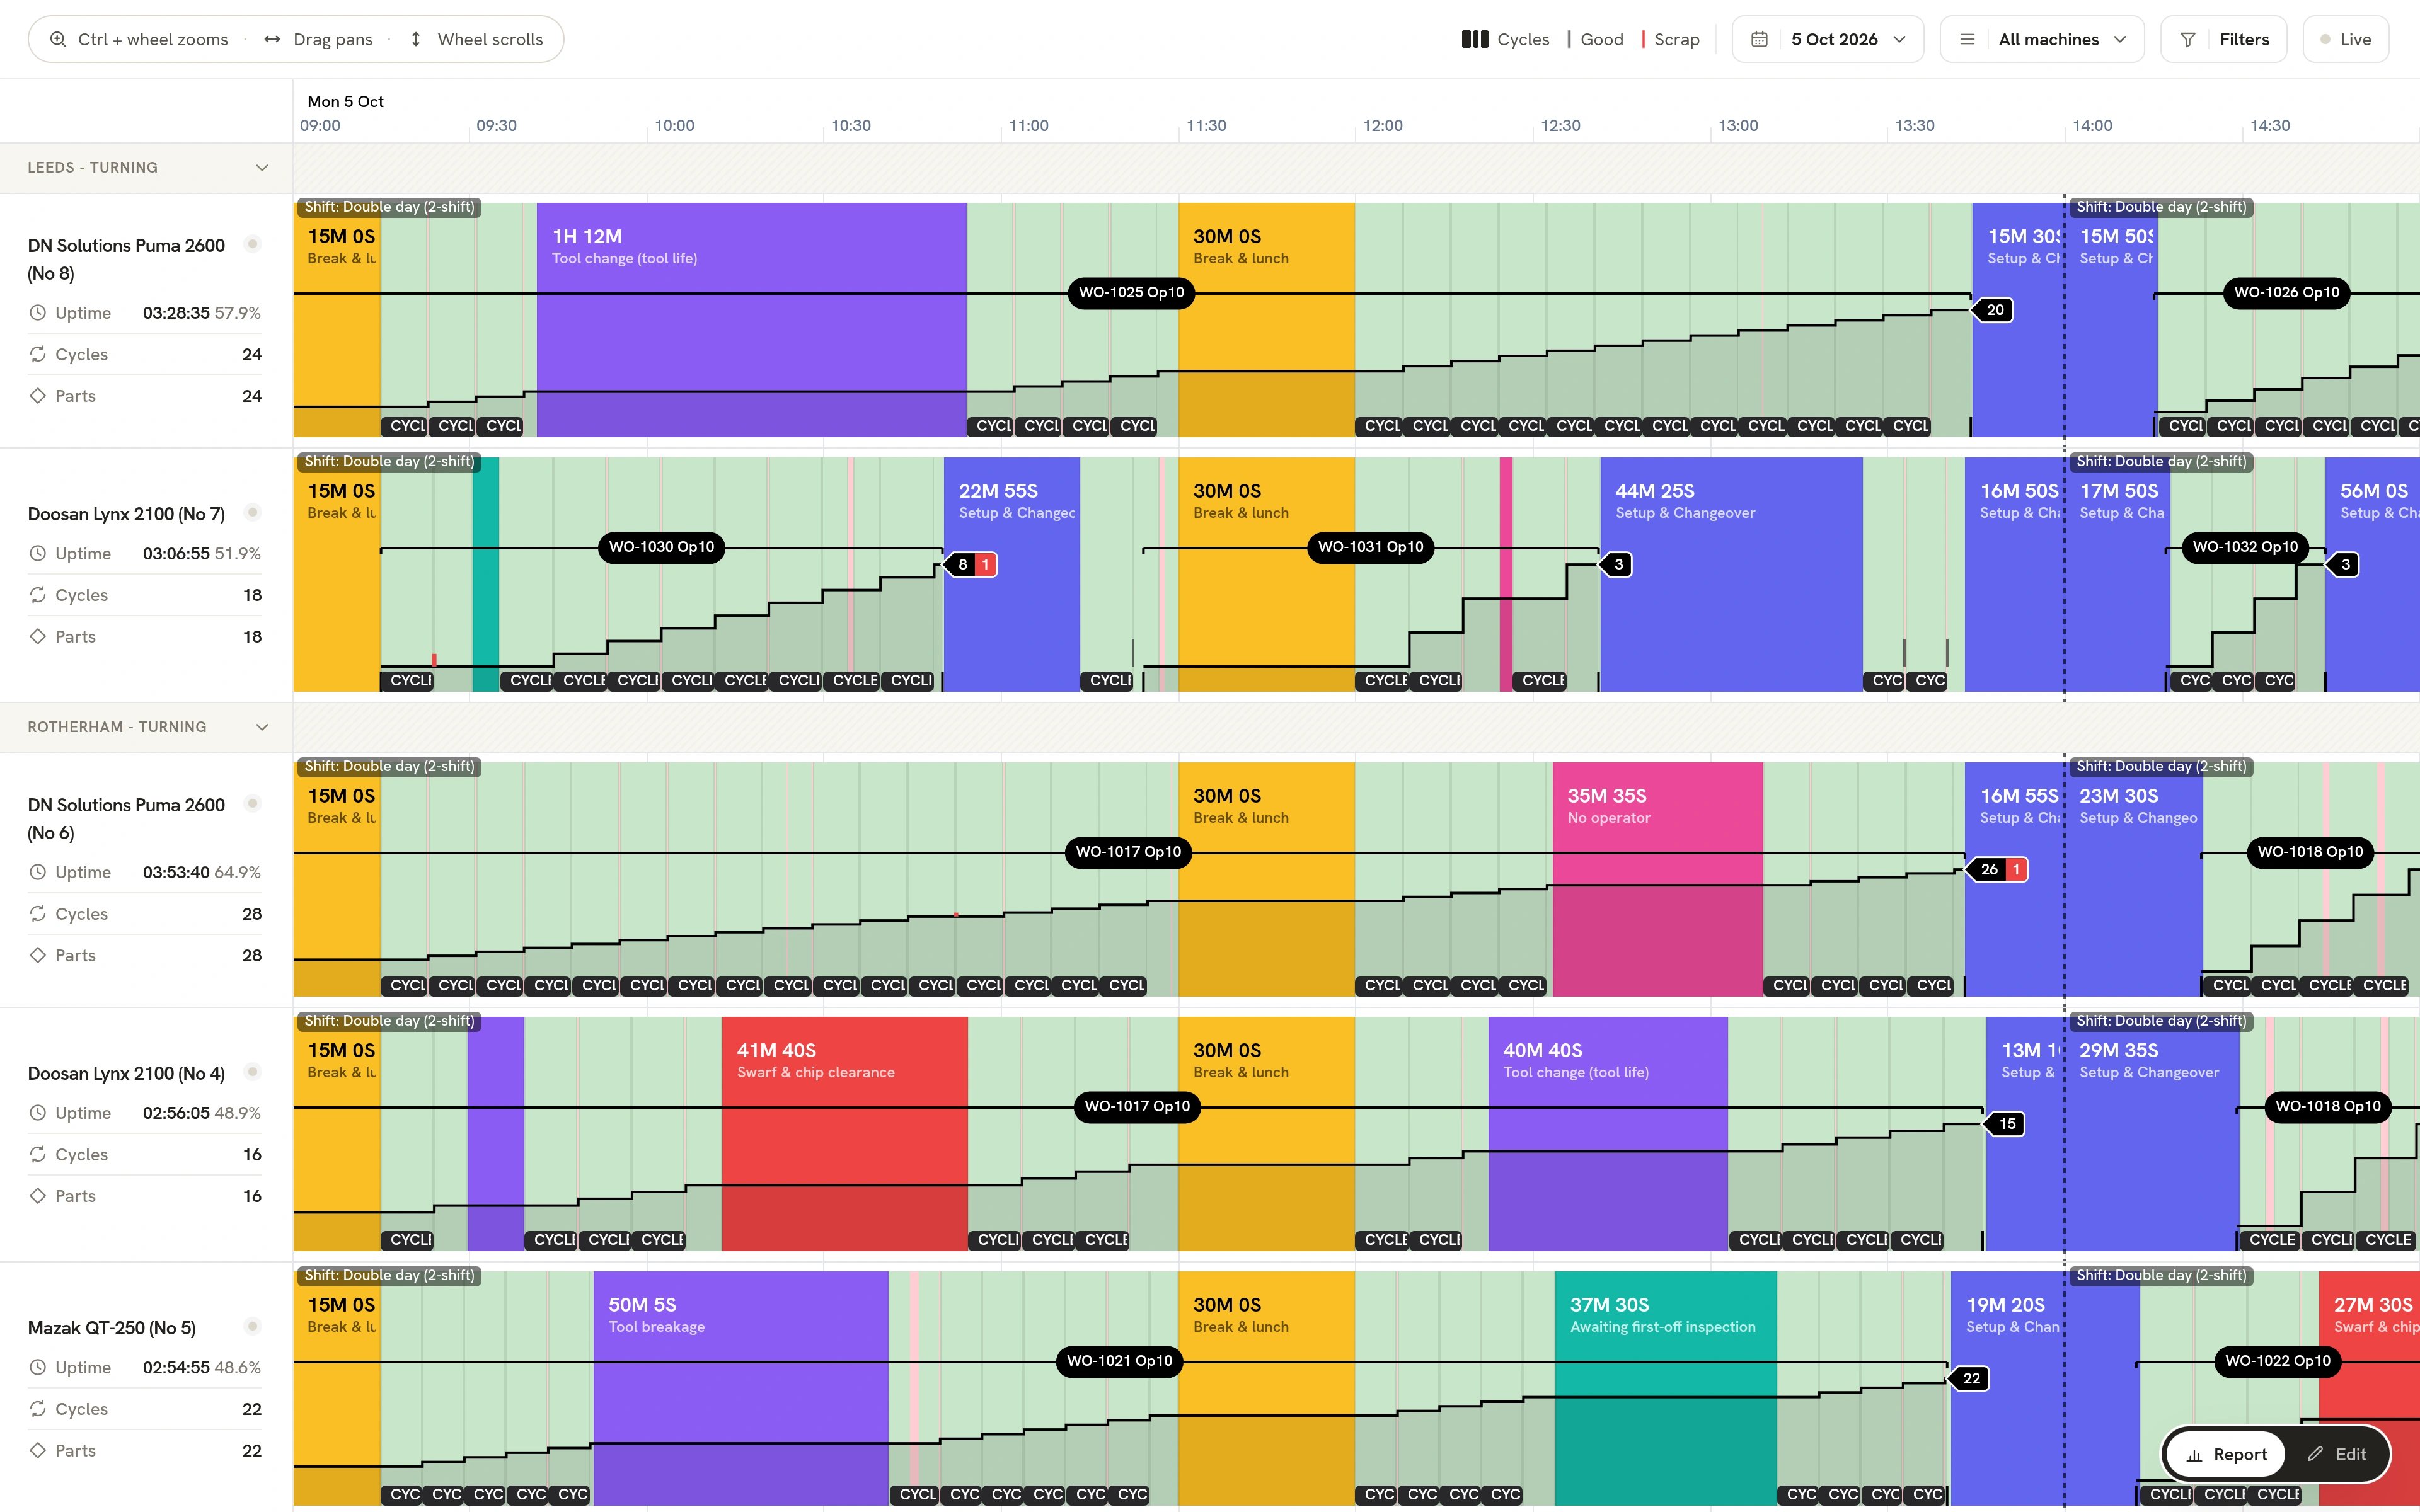The image size is (2420, 1512).
Task: Click the calendar icon beside 5 Oct 2026
Action: click(1760, 39)
